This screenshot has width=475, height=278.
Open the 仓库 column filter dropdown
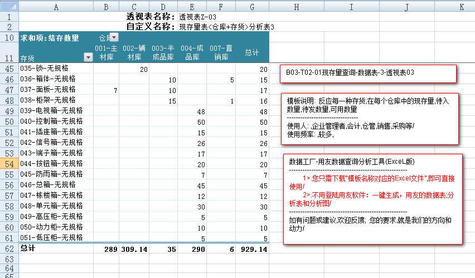[114, 37]
